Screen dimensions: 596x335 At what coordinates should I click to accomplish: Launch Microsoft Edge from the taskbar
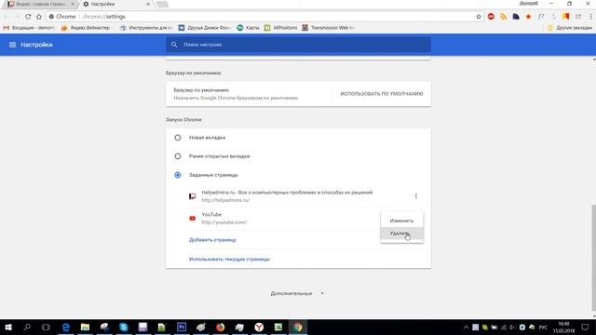66,327
